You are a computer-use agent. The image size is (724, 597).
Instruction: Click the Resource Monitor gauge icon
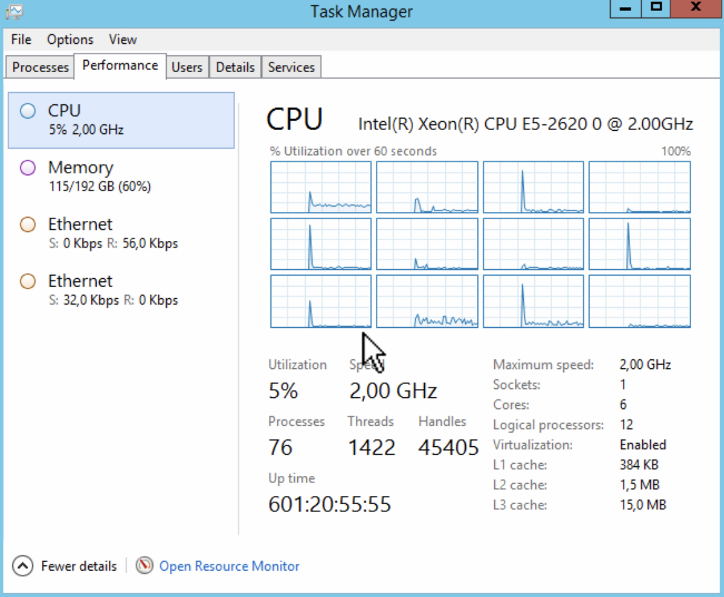[145, 566]
